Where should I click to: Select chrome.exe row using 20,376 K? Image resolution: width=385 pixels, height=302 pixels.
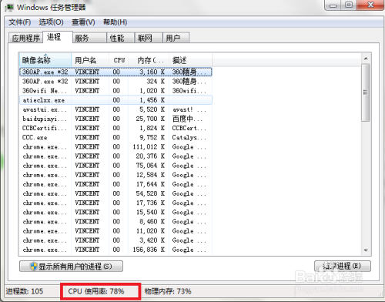point(115,156)
